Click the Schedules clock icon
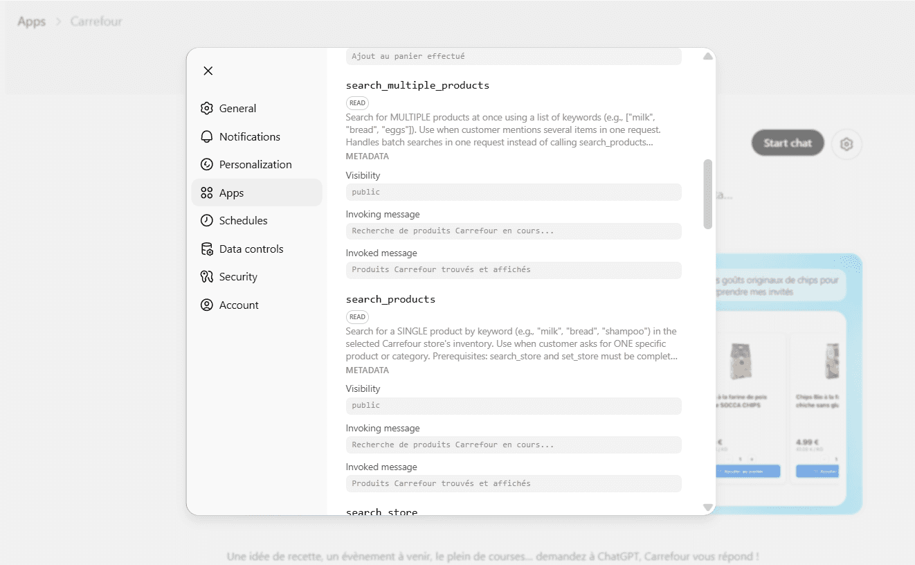 click(206, 220)
